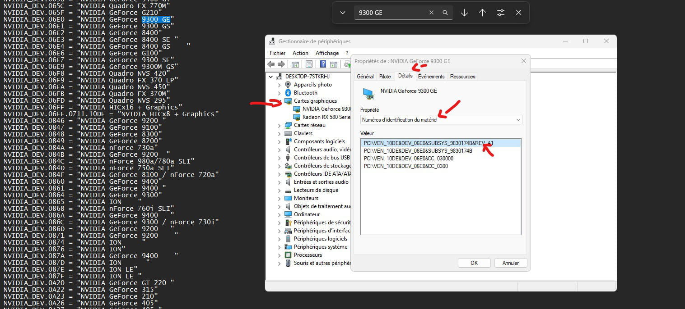Expand Objets de traitement audio chevron
This screenshot has width=685, height=309.
(x=280, y=206)
